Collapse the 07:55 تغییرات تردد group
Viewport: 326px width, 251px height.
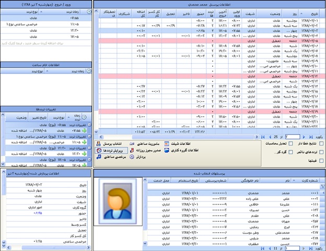coord(90,125)
